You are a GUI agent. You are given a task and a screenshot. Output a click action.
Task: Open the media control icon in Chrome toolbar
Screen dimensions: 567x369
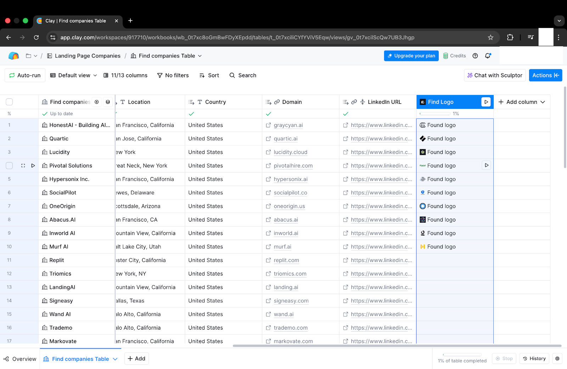point(530,37)
